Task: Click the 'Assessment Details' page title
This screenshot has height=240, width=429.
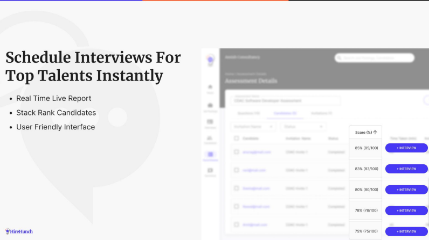Action: (251, 81)
